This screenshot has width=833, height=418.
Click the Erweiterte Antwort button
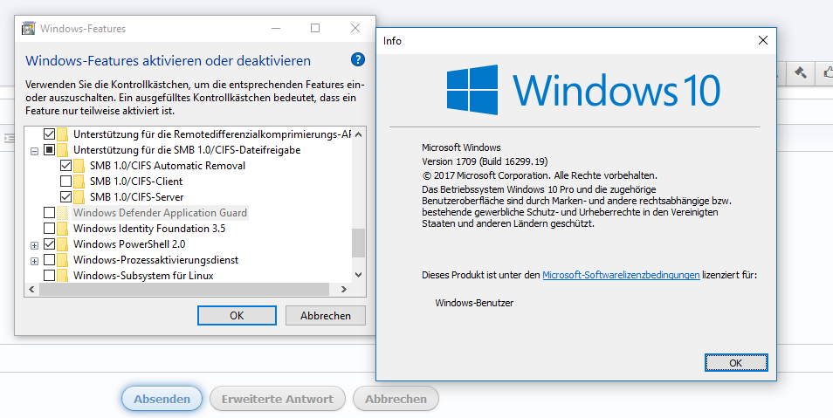pos(278,399)
